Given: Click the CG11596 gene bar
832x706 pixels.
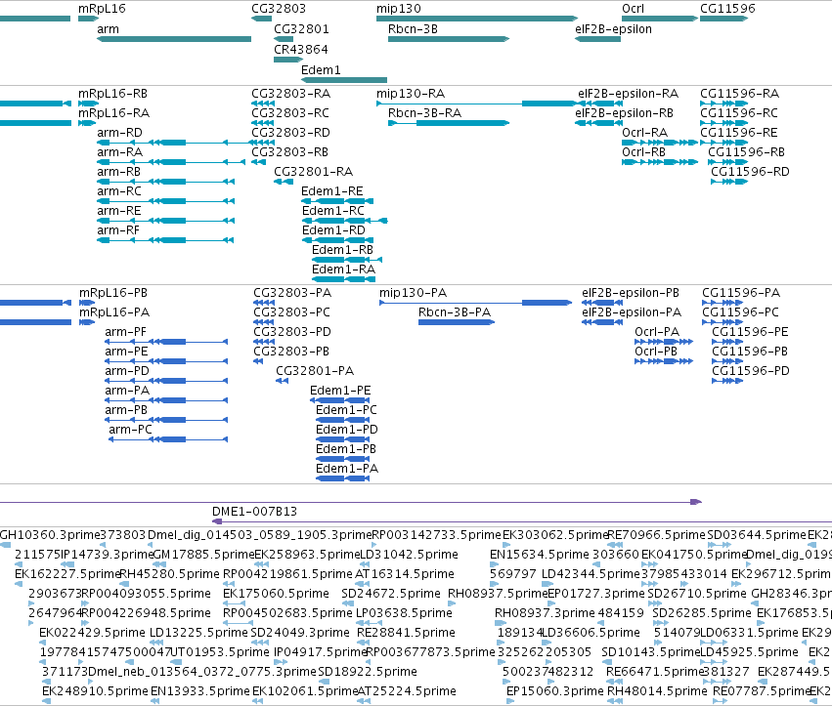Looking at the screenshot, I should pyautogui.click(x=723, y=19).
